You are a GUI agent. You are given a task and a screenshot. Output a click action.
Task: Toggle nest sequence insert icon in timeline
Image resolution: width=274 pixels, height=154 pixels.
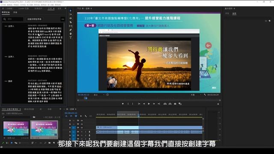pyautogui.click(x=66, y=116)
